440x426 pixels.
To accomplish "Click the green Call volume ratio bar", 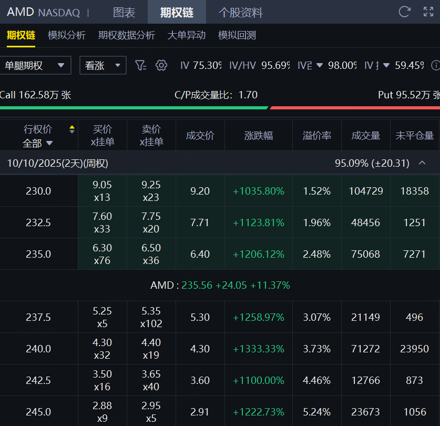I will coord(134,108).
